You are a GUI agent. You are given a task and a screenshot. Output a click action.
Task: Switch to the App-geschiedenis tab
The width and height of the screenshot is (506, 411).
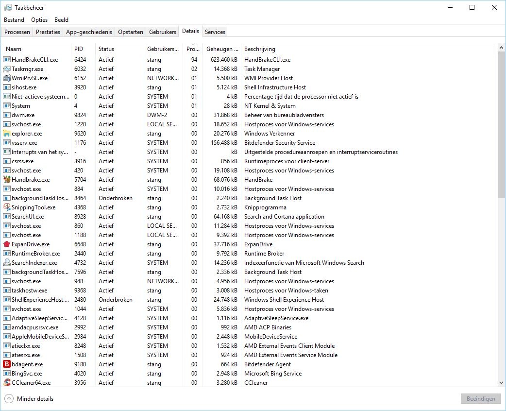tap(89, 32)
